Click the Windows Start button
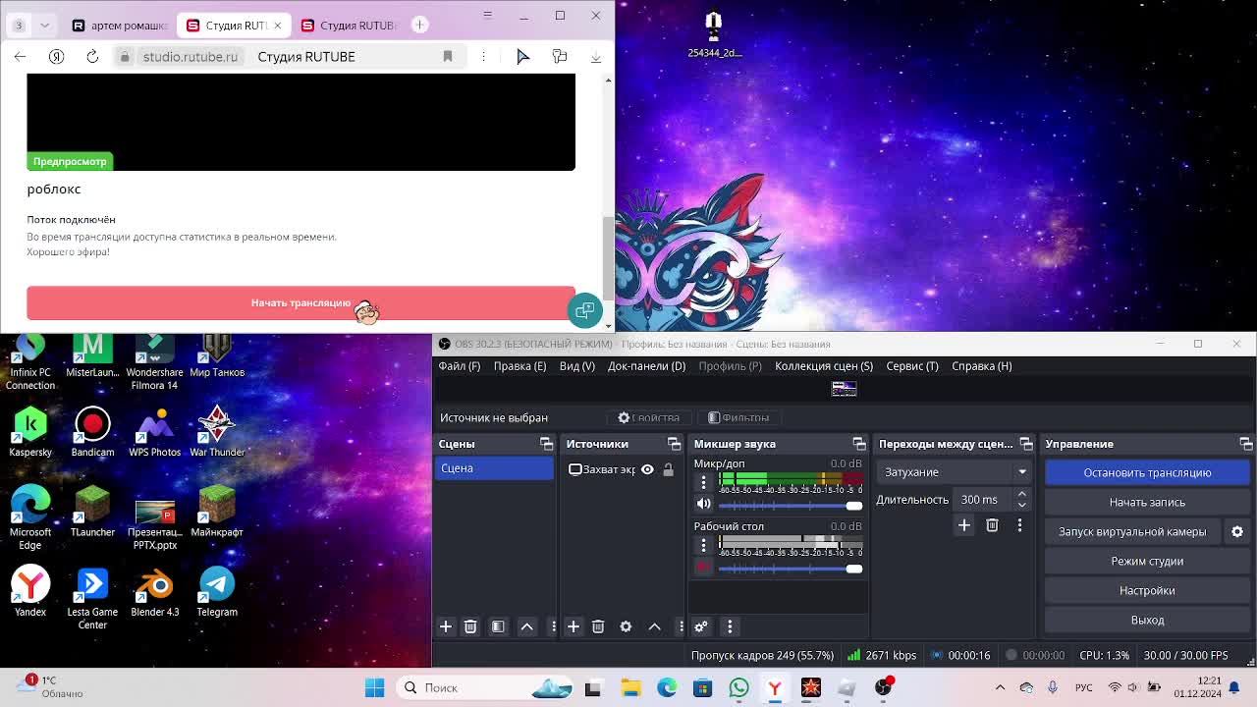Viewport: 1257px width, 707px height. point(374,687)
